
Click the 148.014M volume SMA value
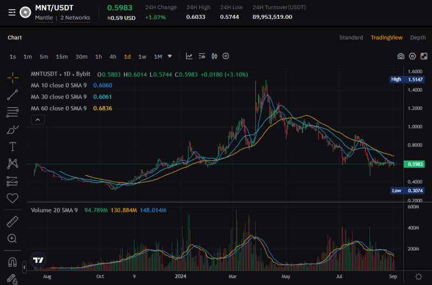tap(153, 210)
